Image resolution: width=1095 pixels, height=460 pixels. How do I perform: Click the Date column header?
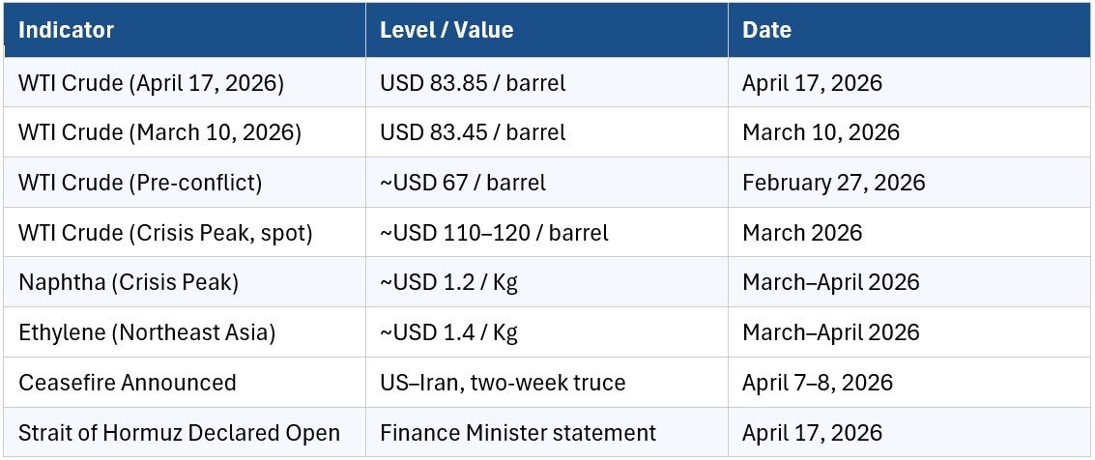tap(766, 30)
